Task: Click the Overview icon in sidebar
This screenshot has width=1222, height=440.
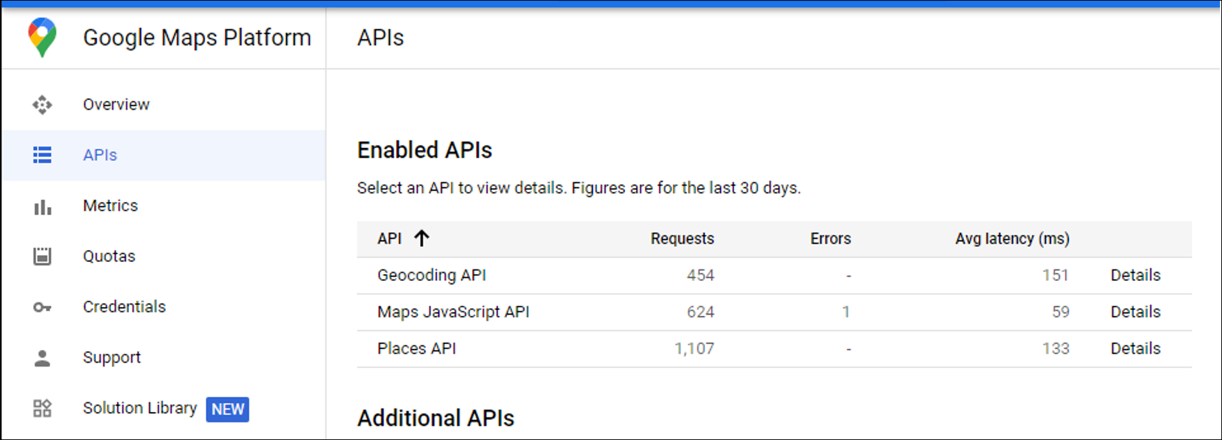Action: tap(42, 105)
